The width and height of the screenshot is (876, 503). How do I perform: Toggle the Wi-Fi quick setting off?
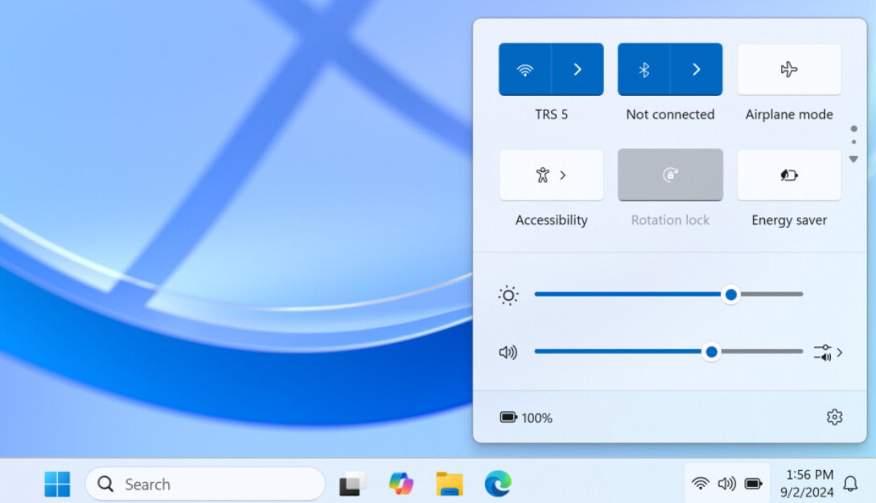click(524, 70)
